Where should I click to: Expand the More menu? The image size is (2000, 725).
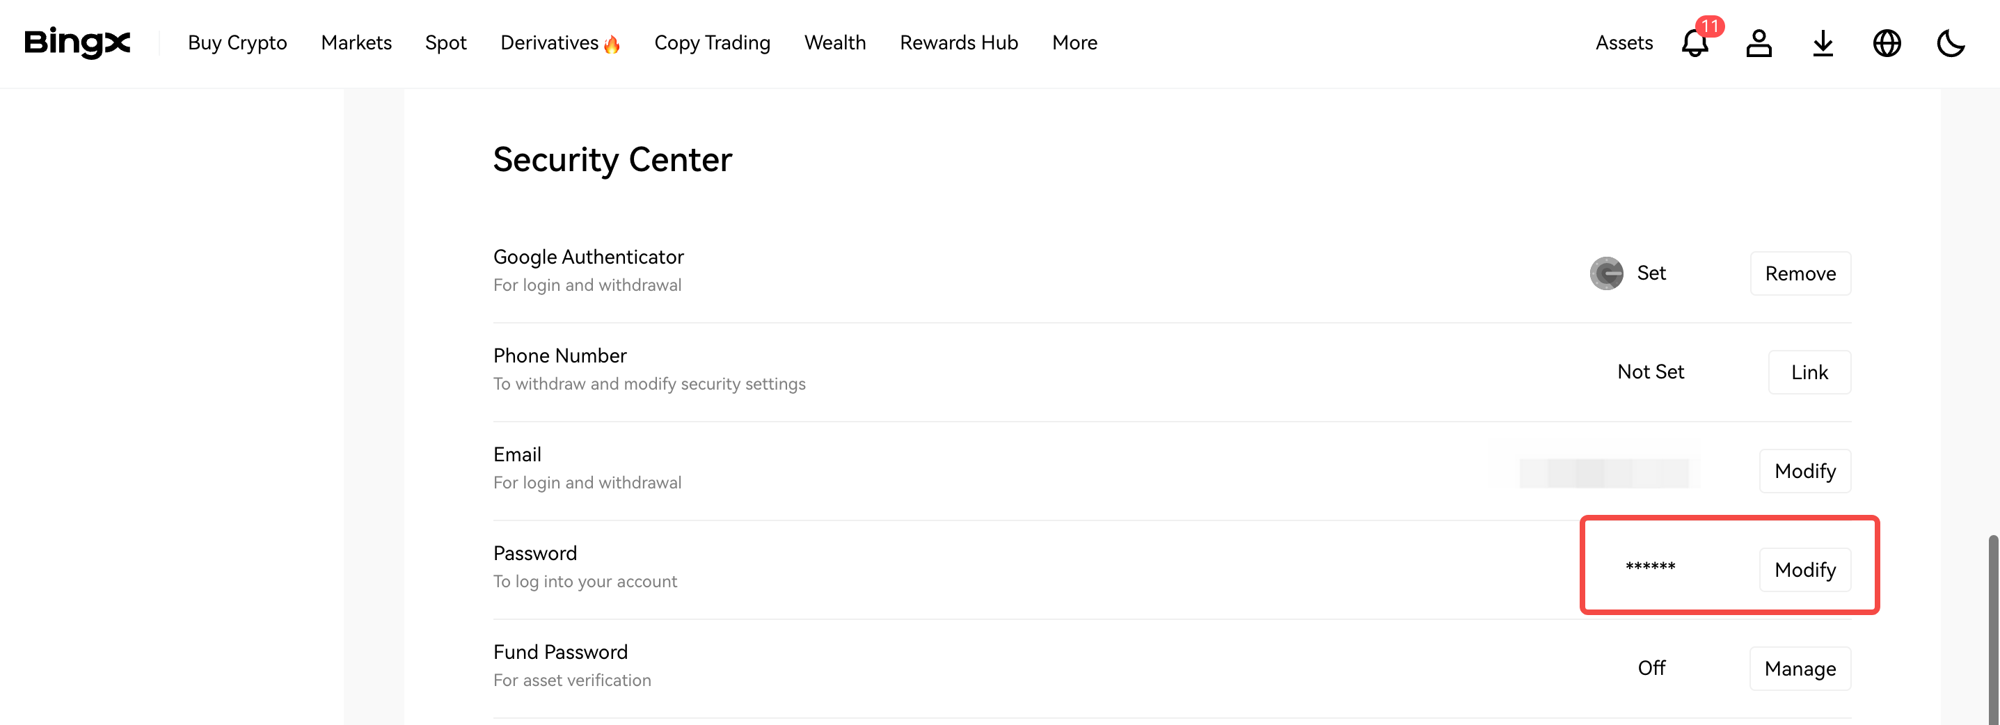1074,42
